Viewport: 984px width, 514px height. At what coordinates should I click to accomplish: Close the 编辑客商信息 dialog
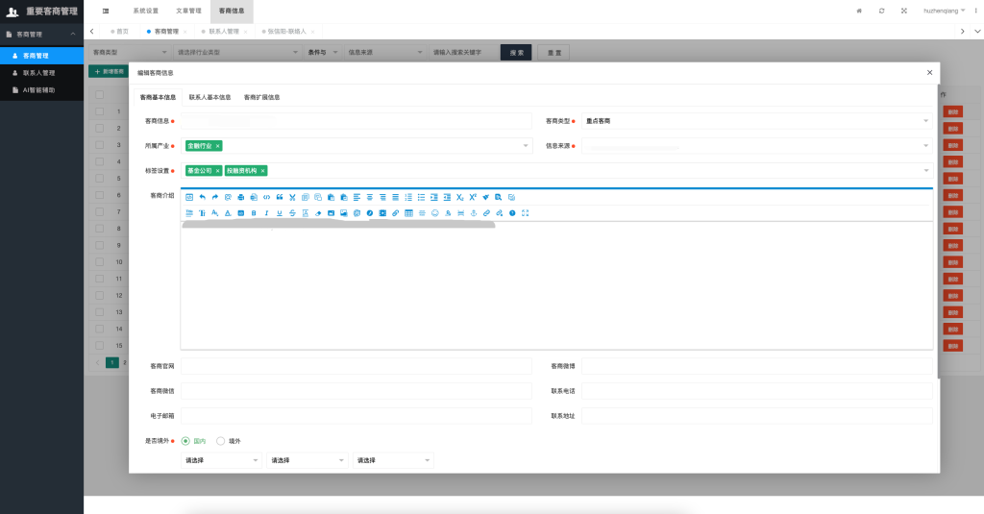pos(929,72)
